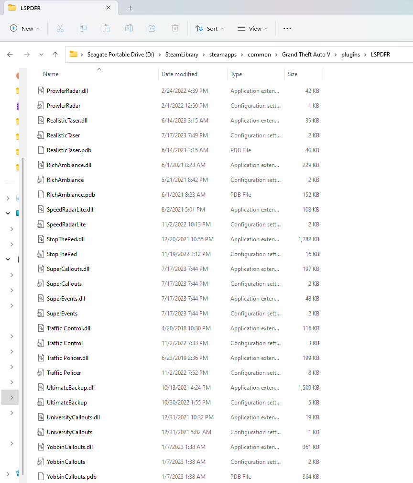Screen dimensions: 413x483
Task: Open recent locations dropdown chevron
Action: [41, 55]
